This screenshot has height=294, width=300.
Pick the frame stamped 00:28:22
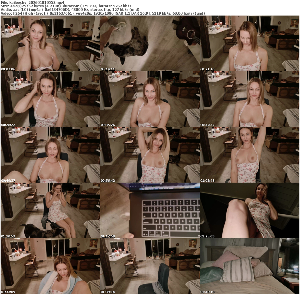tap(50, 99)
